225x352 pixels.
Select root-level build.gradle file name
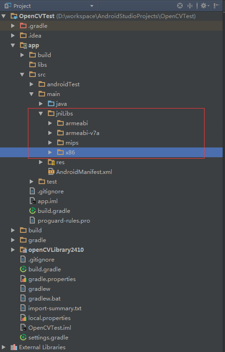[x=45, y=269]
